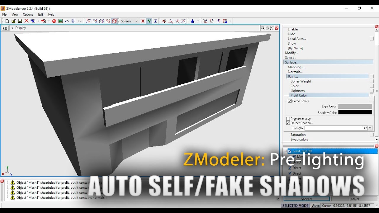Screen dimensions: 379x213
Task: Expand the Display viewport menu arrow
Action: [12, 28]
